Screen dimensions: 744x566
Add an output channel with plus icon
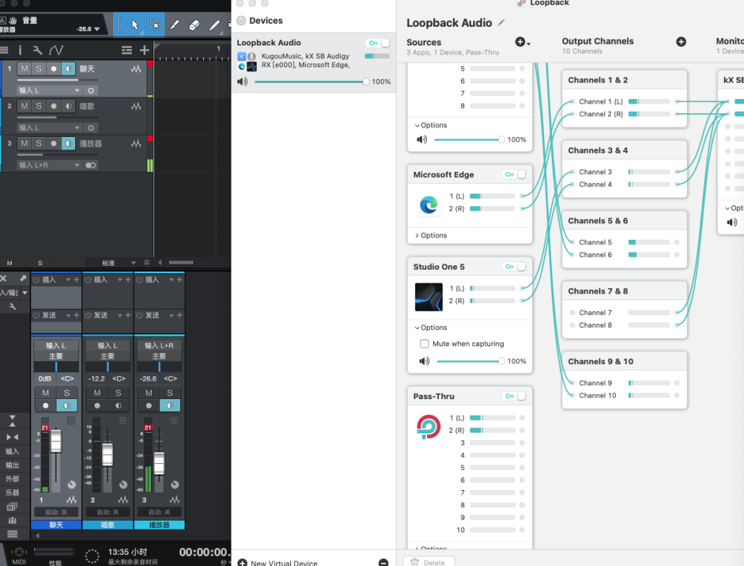[x=681, y=42]
